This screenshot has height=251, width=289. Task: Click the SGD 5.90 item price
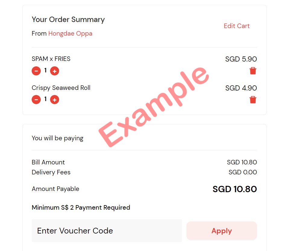(241, 59)
